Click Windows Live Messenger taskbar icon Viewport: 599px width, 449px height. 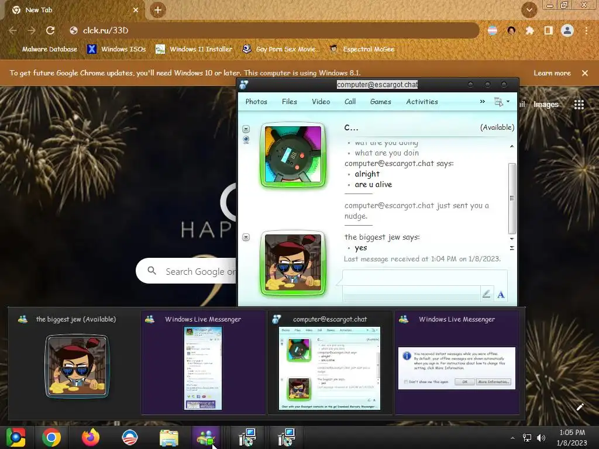206,437
